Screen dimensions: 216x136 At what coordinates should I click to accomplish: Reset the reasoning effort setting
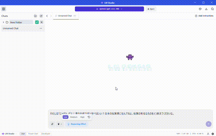tap(89, 117)
